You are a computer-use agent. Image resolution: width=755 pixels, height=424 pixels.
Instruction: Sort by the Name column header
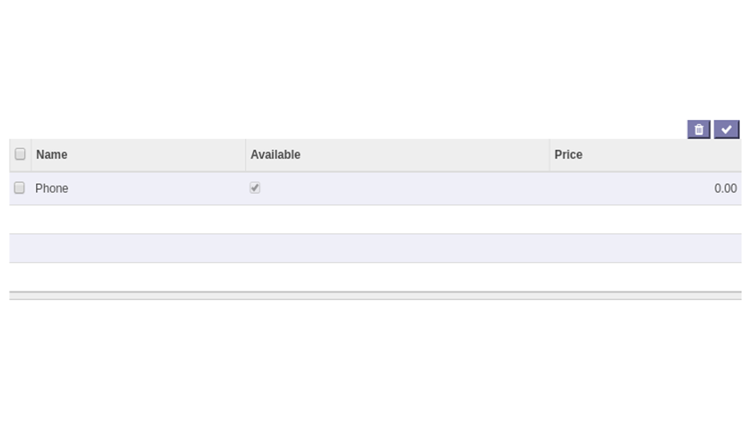pyautogui.click(x=52, y=155)
